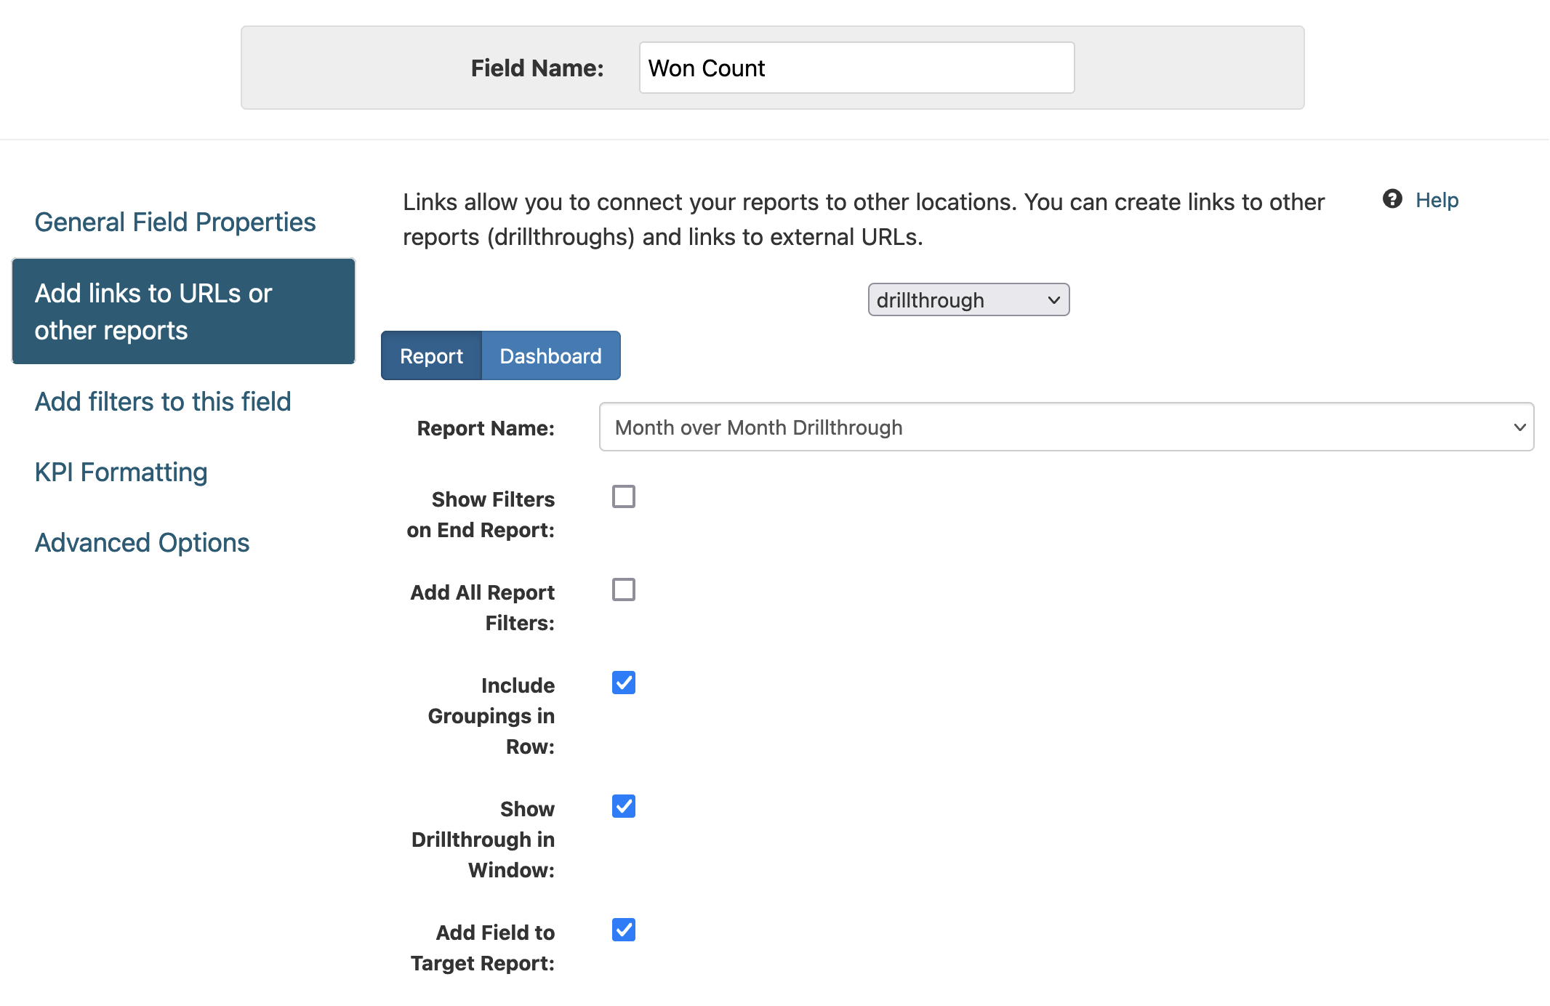Click the Field Name input box
Image resolution: width=1550 pixels, height=1006 pixels.
tap(856, 68)
